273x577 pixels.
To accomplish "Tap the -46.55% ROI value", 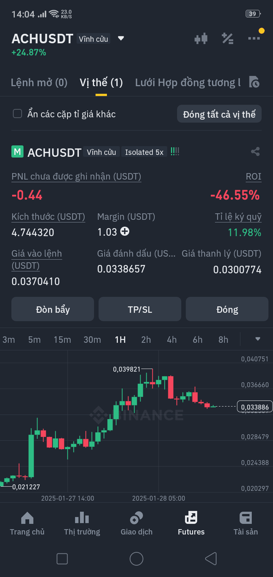I will 235,195.
